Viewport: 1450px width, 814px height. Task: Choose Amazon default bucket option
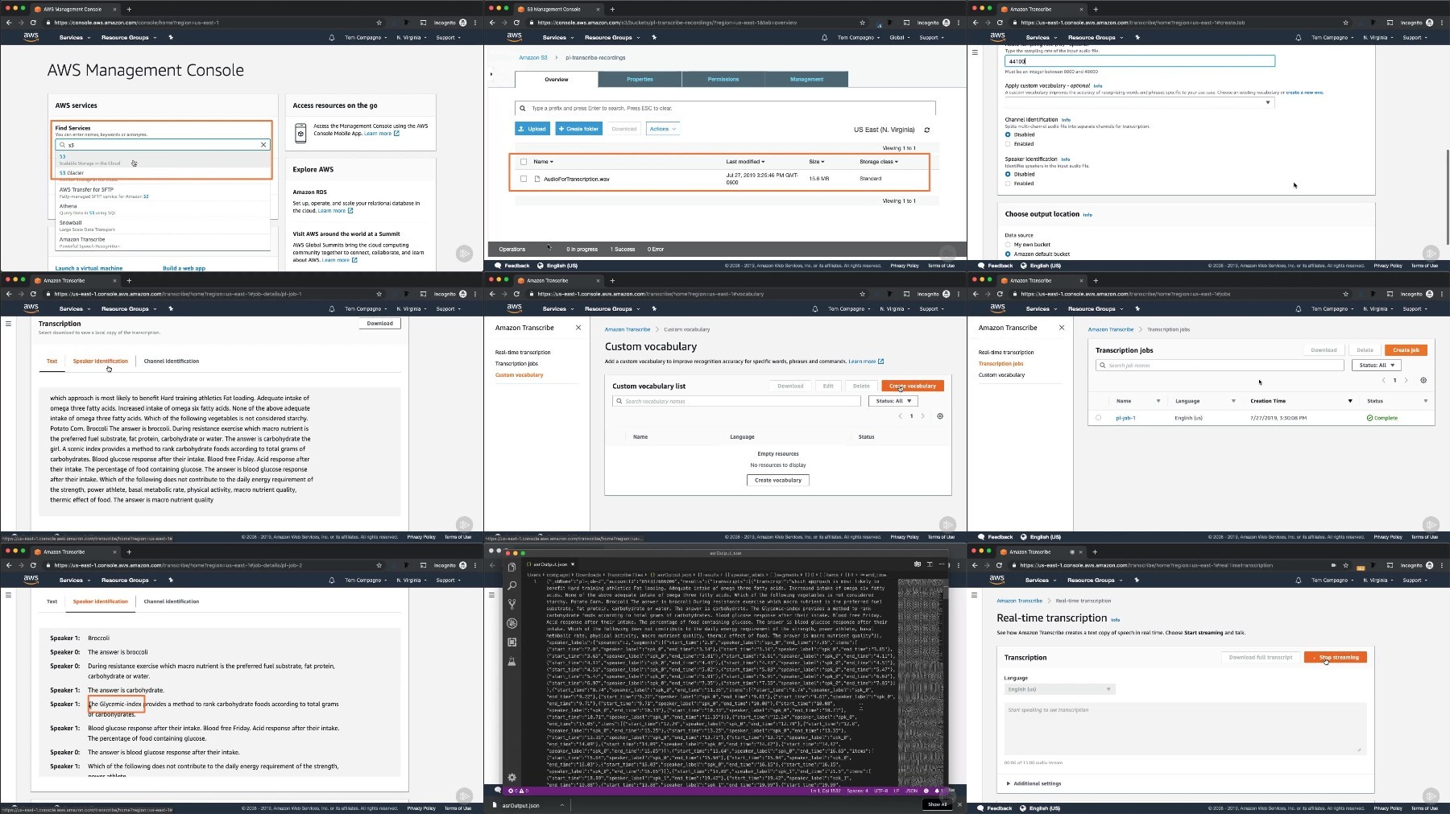click(1008, 254)
